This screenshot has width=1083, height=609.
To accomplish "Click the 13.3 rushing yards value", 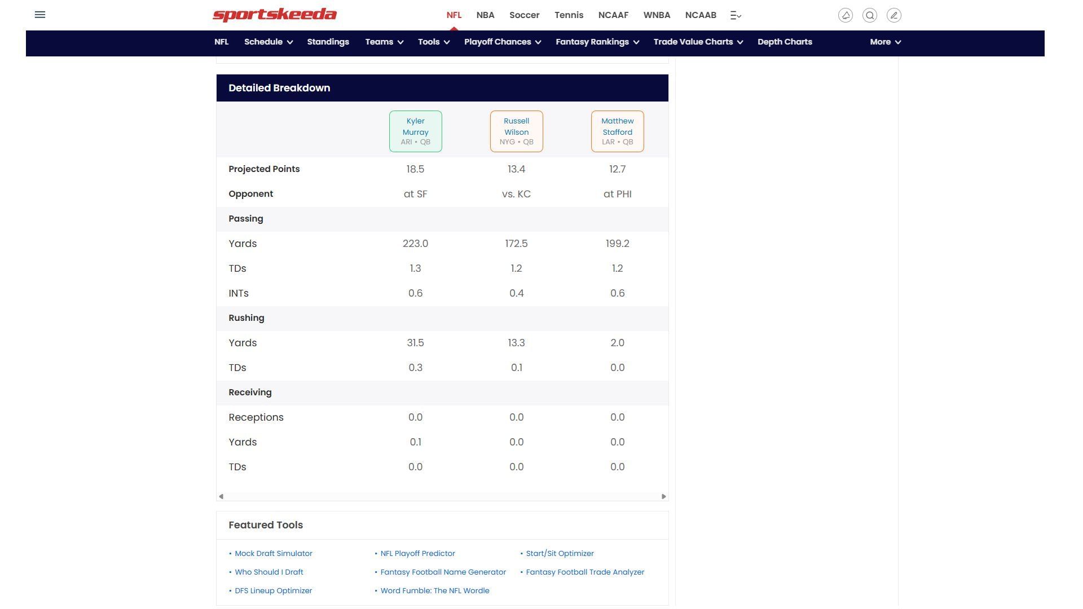I will coord(516,343).
